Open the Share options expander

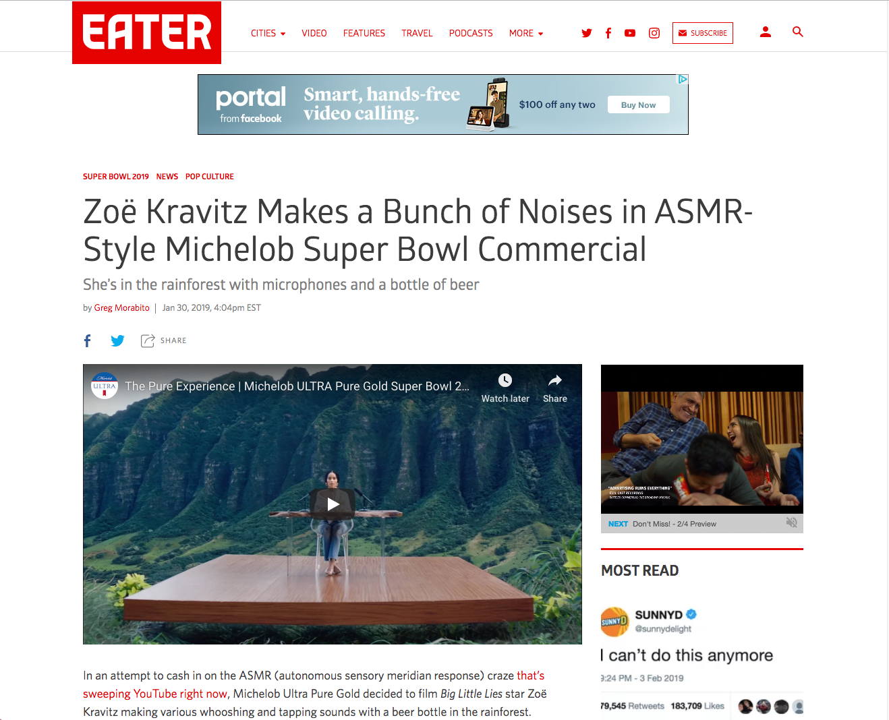163,340
